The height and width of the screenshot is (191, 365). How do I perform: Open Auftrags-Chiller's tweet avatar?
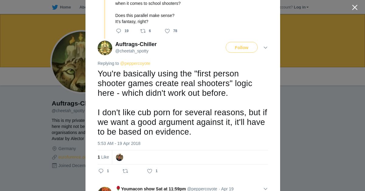coord(105,48)
